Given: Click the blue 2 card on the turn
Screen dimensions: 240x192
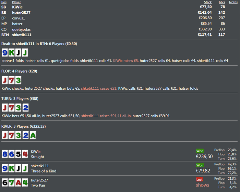Looking at the screenshot, I should (26, 108).
